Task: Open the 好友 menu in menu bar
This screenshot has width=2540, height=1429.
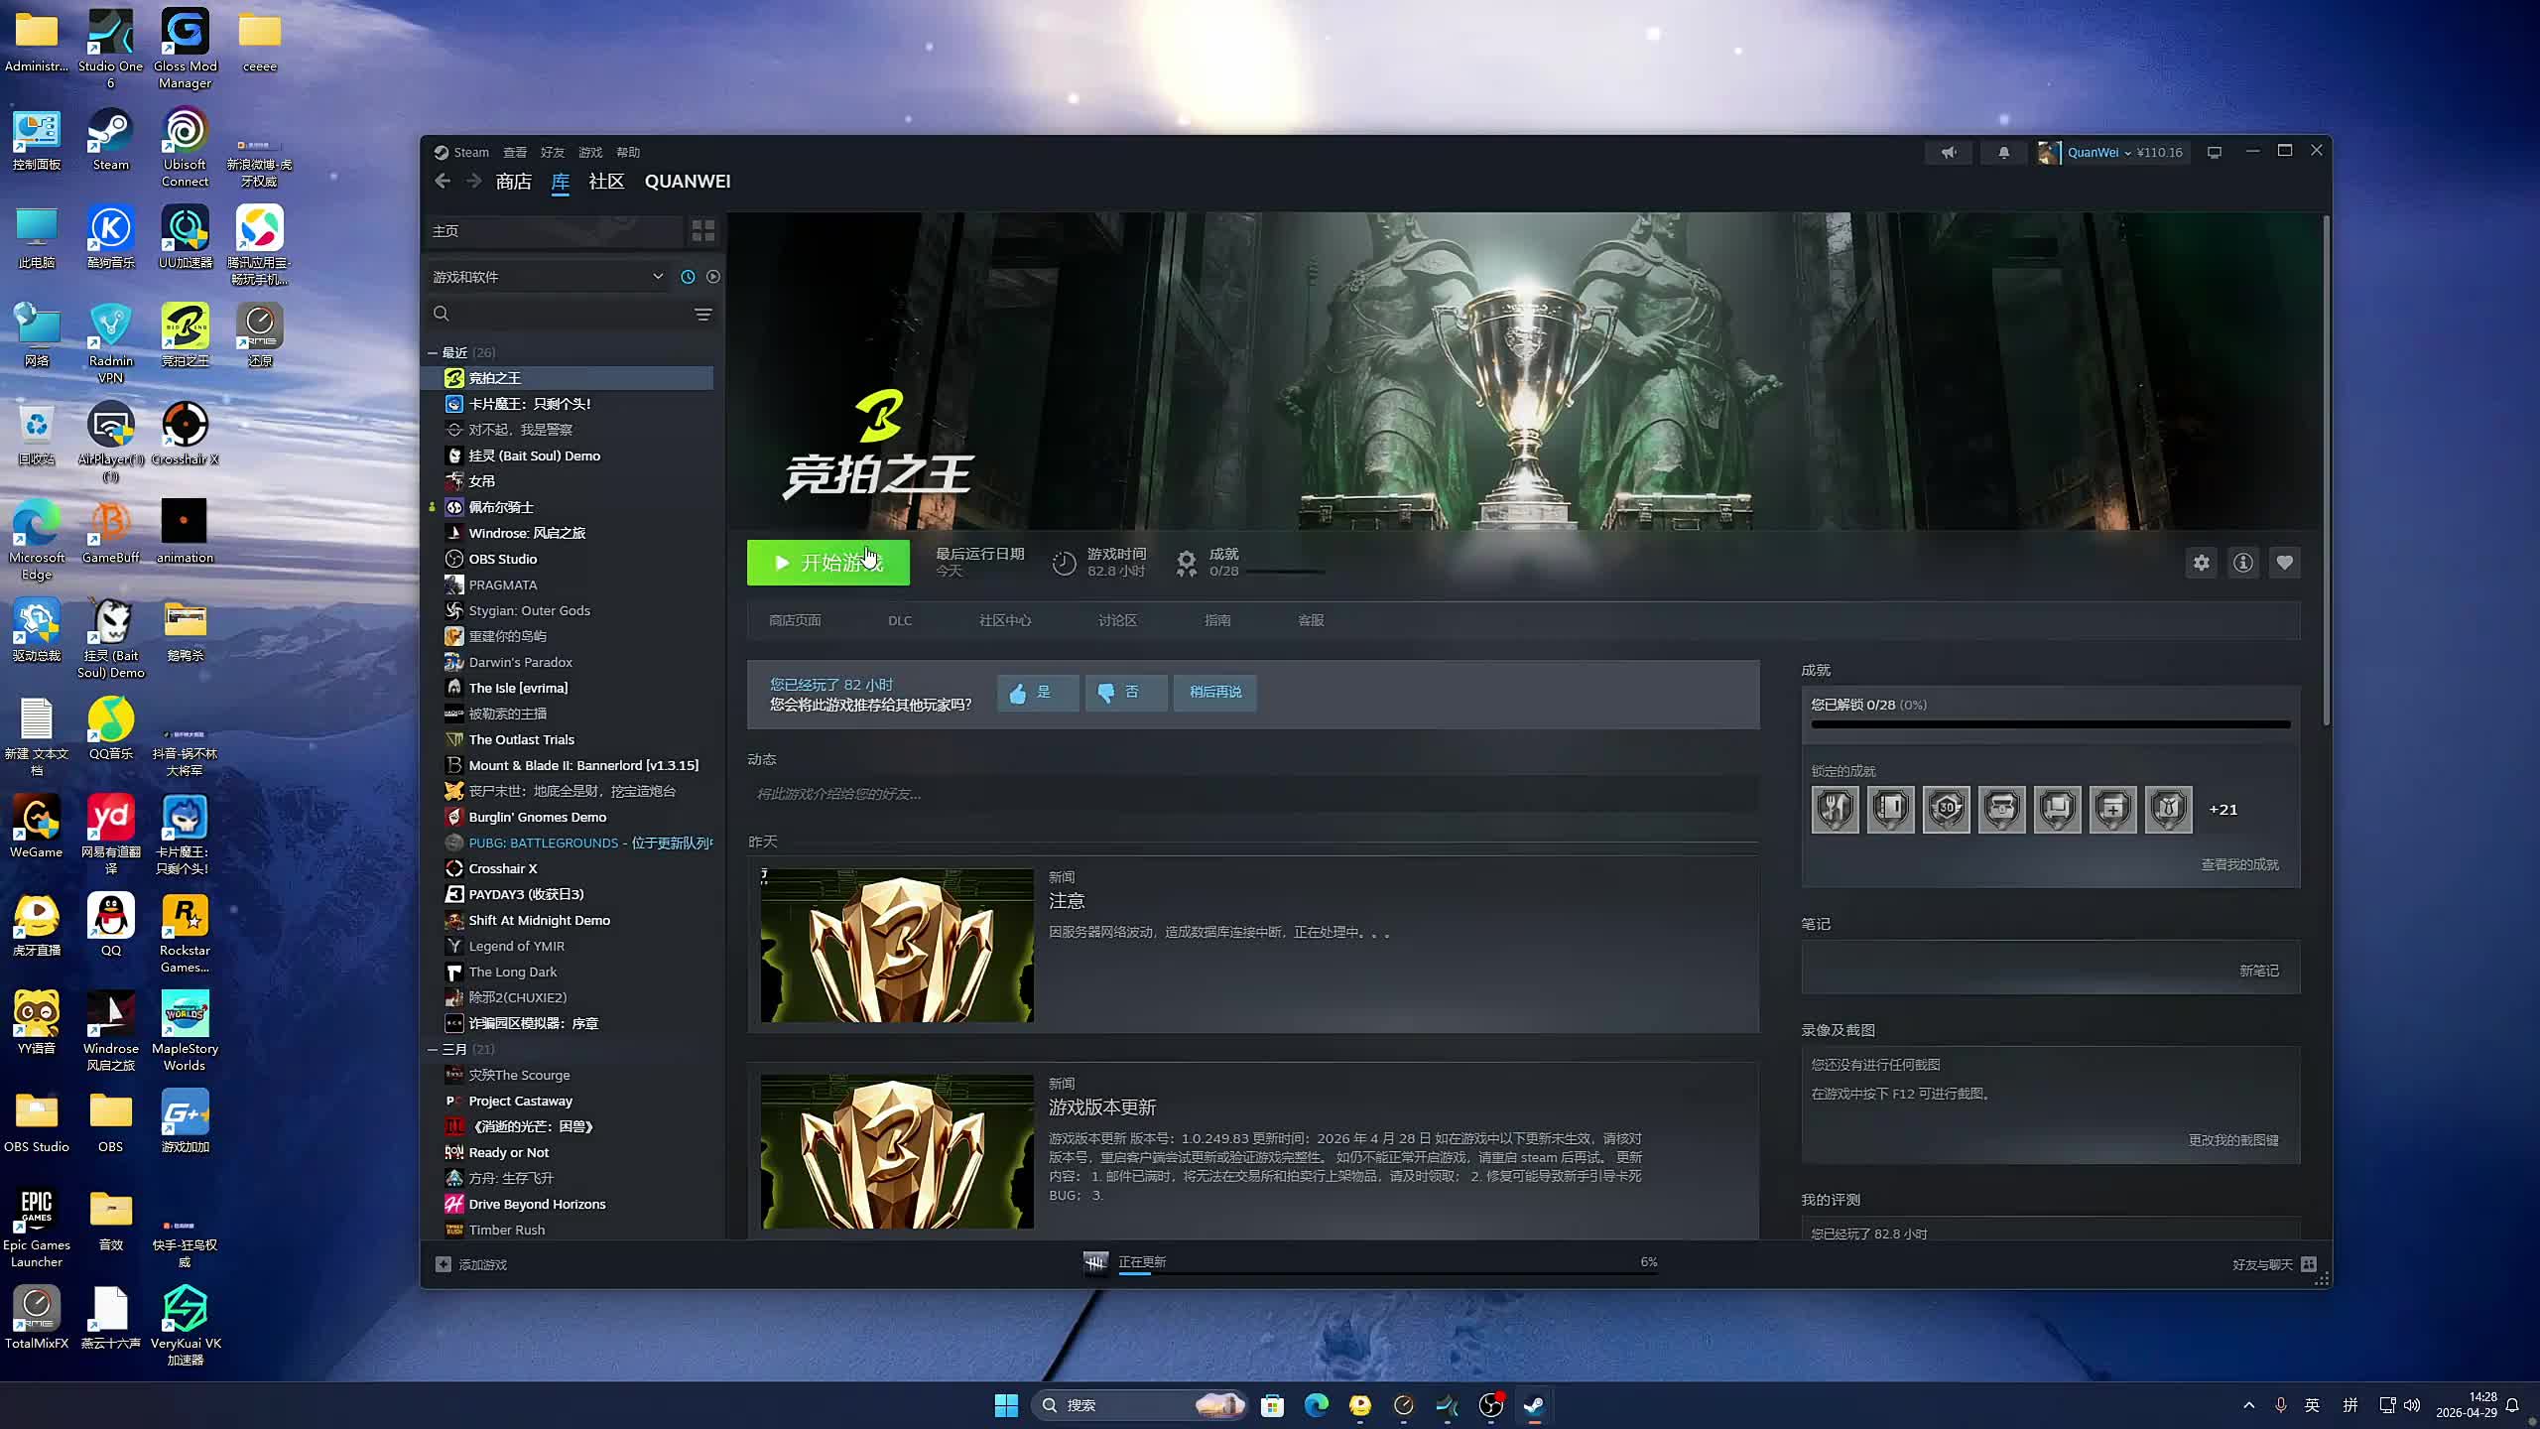Action: tap(552, 152)
